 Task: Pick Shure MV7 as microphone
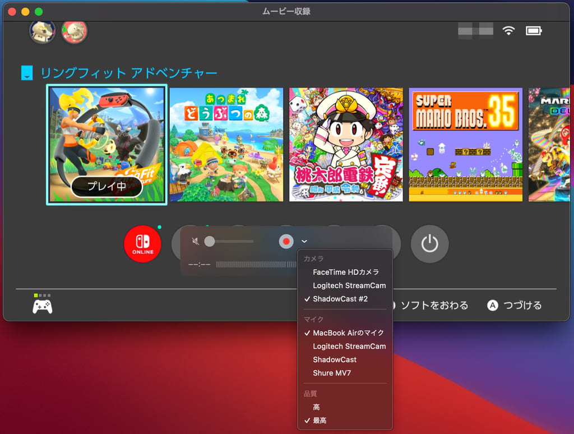[345, 373]
